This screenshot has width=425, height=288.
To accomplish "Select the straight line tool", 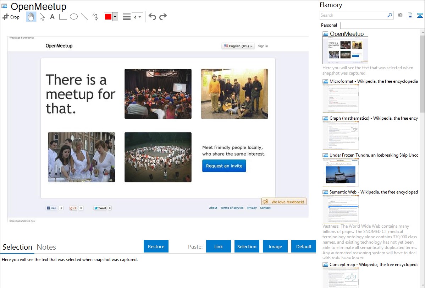I will click(x=84, y=17).
